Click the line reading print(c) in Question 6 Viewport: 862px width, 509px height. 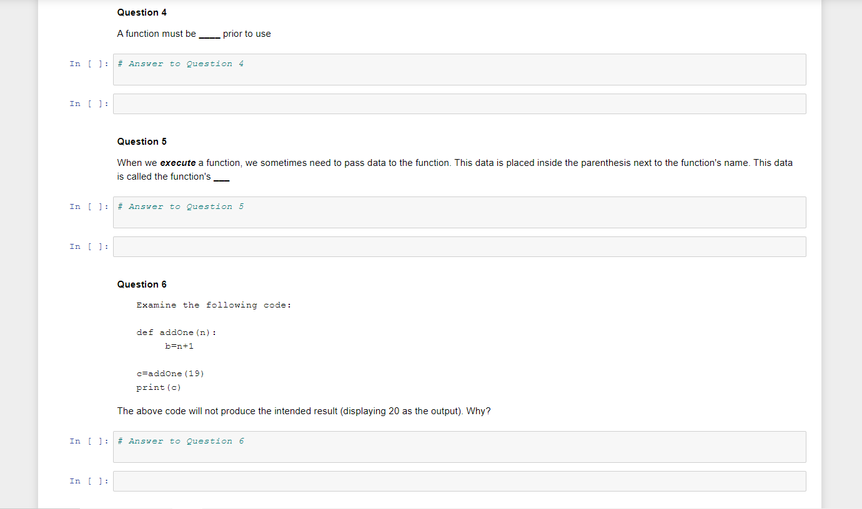(158, 387)
